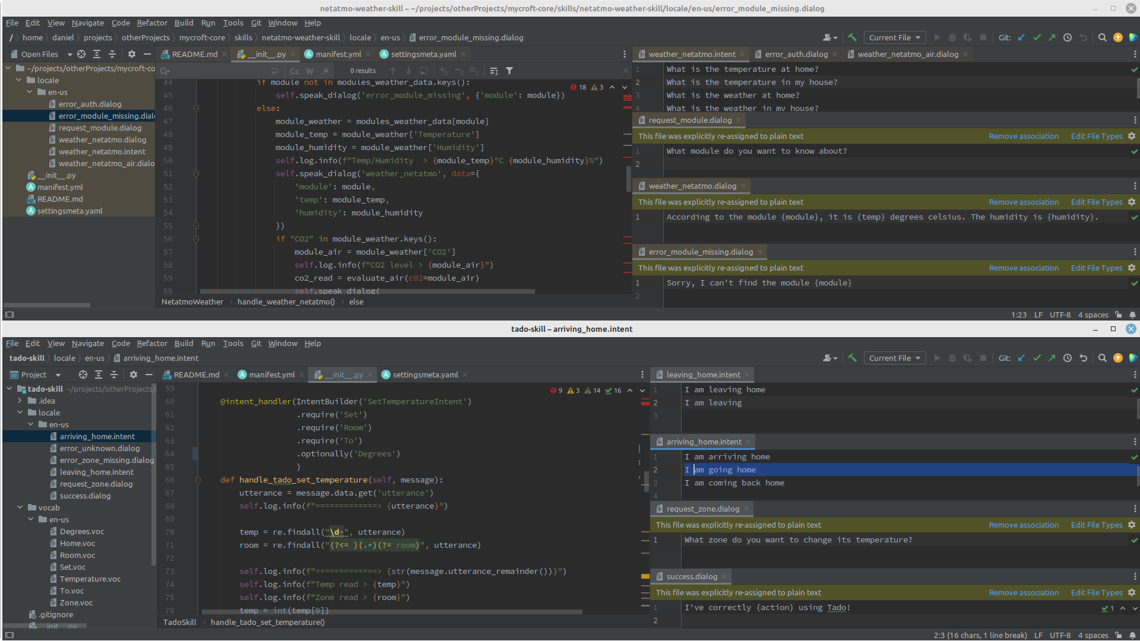Click the error count 18 inspection widget
1140x641 pixels.
point(578,87)
